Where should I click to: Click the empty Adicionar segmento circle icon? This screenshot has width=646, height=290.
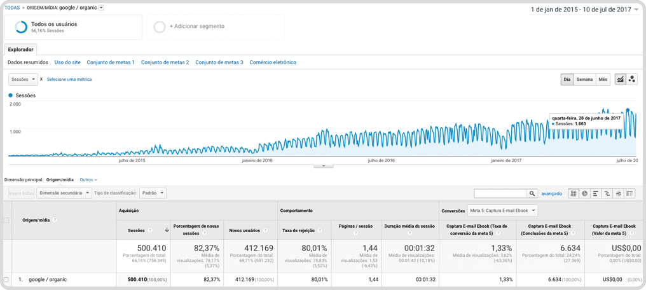pos(160,27)
